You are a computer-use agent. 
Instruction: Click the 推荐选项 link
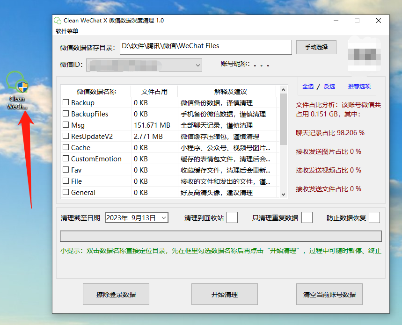click(x=359, y=87)
